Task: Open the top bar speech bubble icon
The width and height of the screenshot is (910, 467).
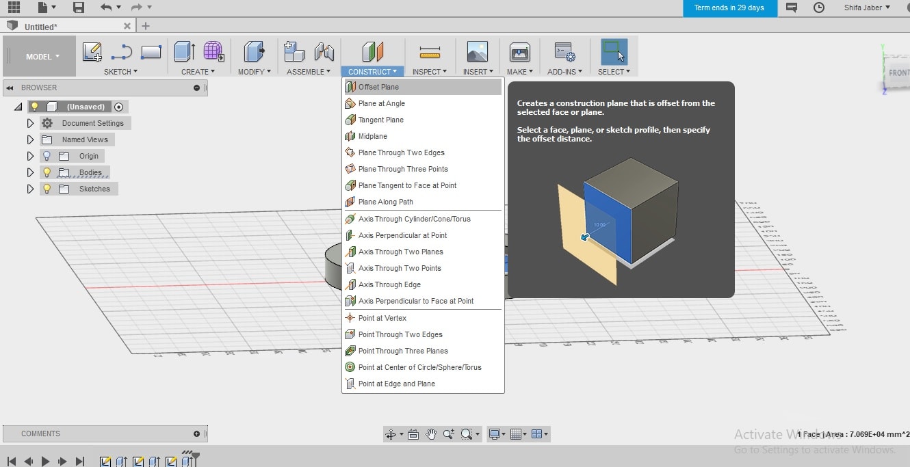Action: coord(792,8)
